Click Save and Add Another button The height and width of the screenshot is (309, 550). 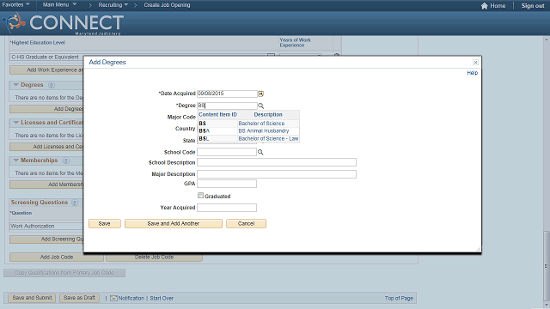point(174,223)
